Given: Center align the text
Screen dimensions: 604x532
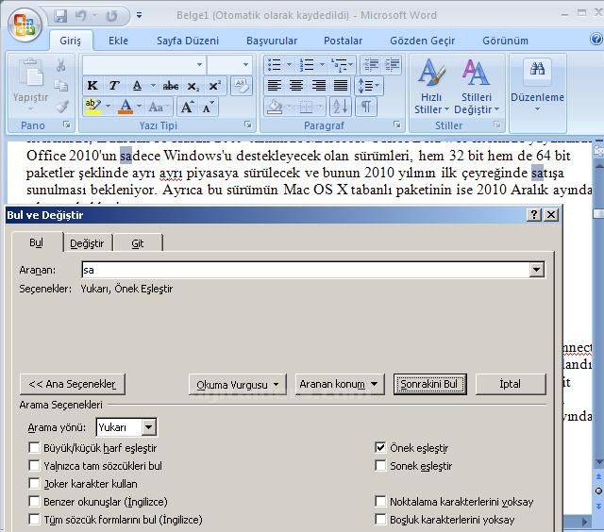Looking at the screenshot, I should click(295, 86).
